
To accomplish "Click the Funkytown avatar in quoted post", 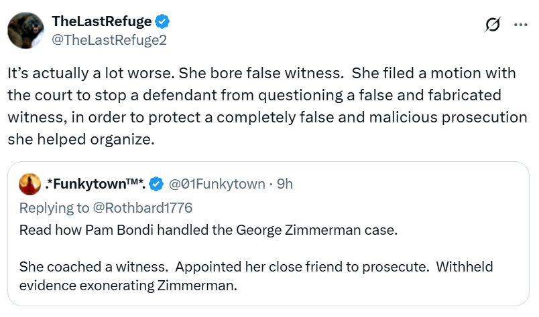I will (28, 183).
